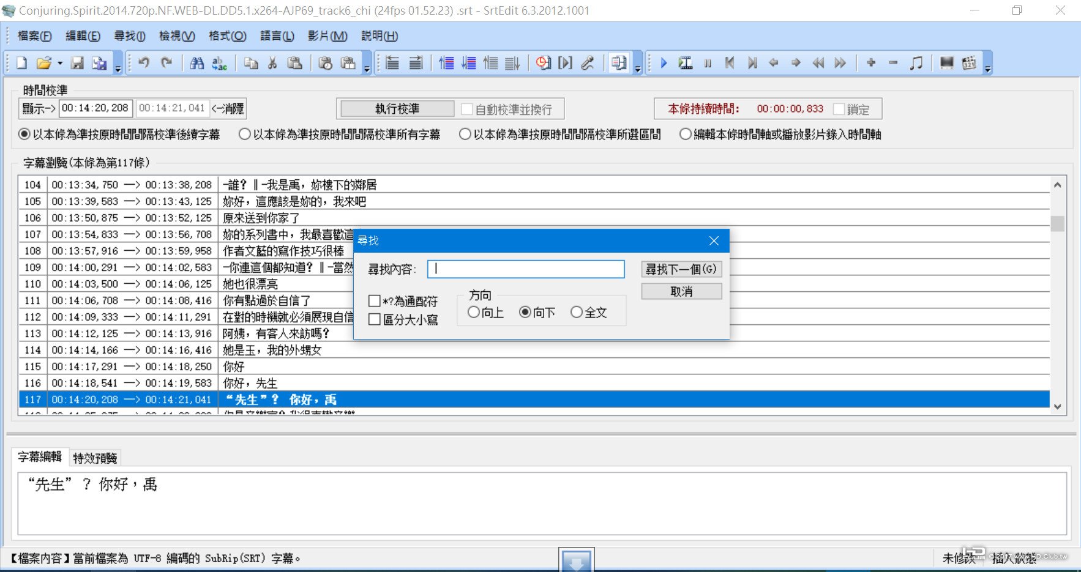The image size is (1081, 572).
Task: Click the filmstrip play-segment icon
Action: 686,63
